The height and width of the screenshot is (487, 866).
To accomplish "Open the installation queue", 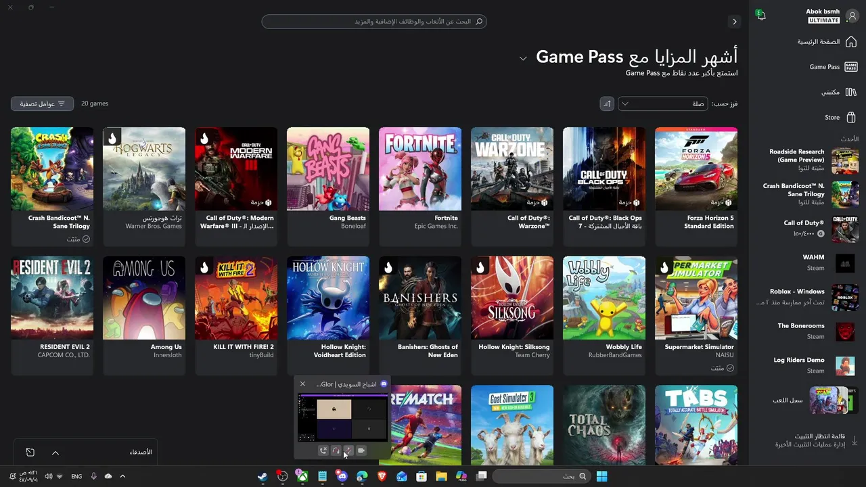I will click(x=815, y=440).
